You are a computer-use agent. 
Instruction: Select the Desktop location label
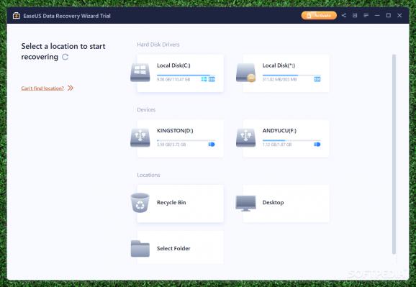tap(273, 202)
